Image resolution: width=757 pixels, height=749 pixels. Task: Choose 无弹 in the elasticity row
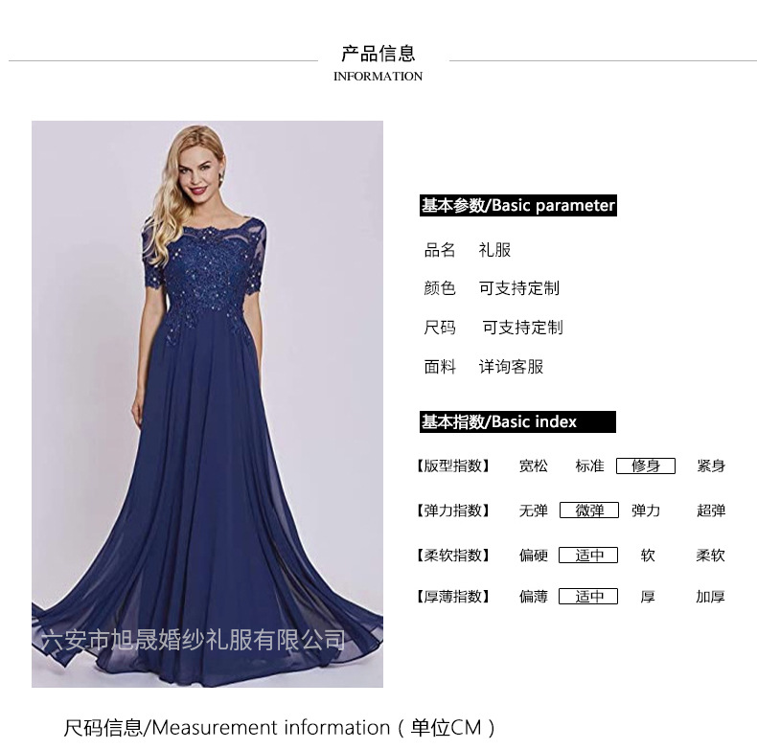coord(534,511)
